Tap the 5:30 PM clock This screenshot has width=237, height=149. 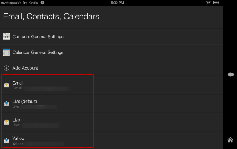click(117, 3)
